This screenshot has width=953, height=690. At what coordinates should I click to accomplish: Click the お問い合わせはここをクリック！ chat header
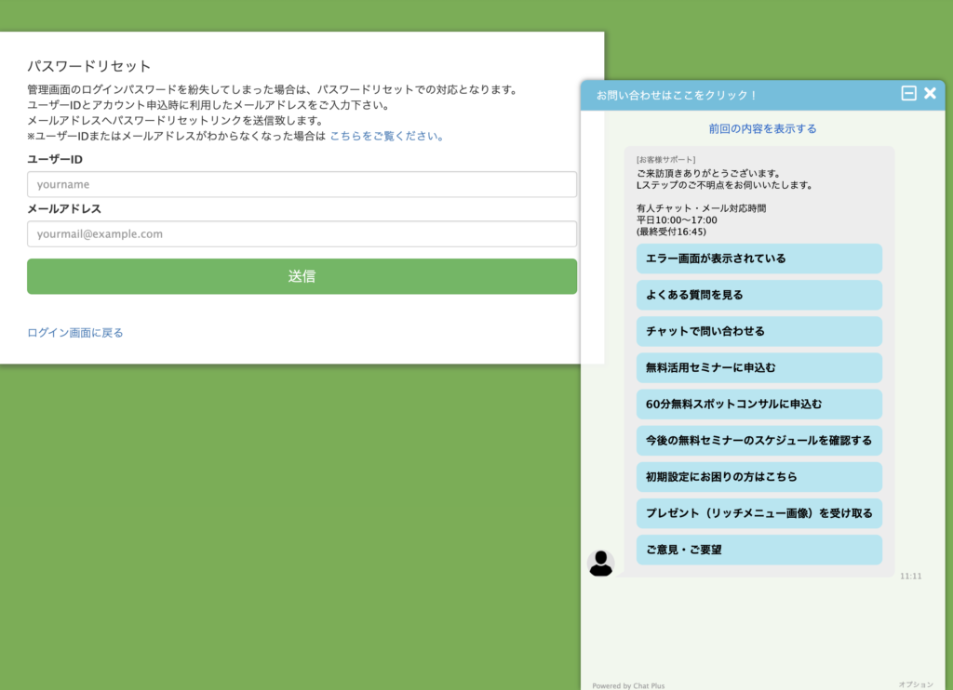click(677, 95)
